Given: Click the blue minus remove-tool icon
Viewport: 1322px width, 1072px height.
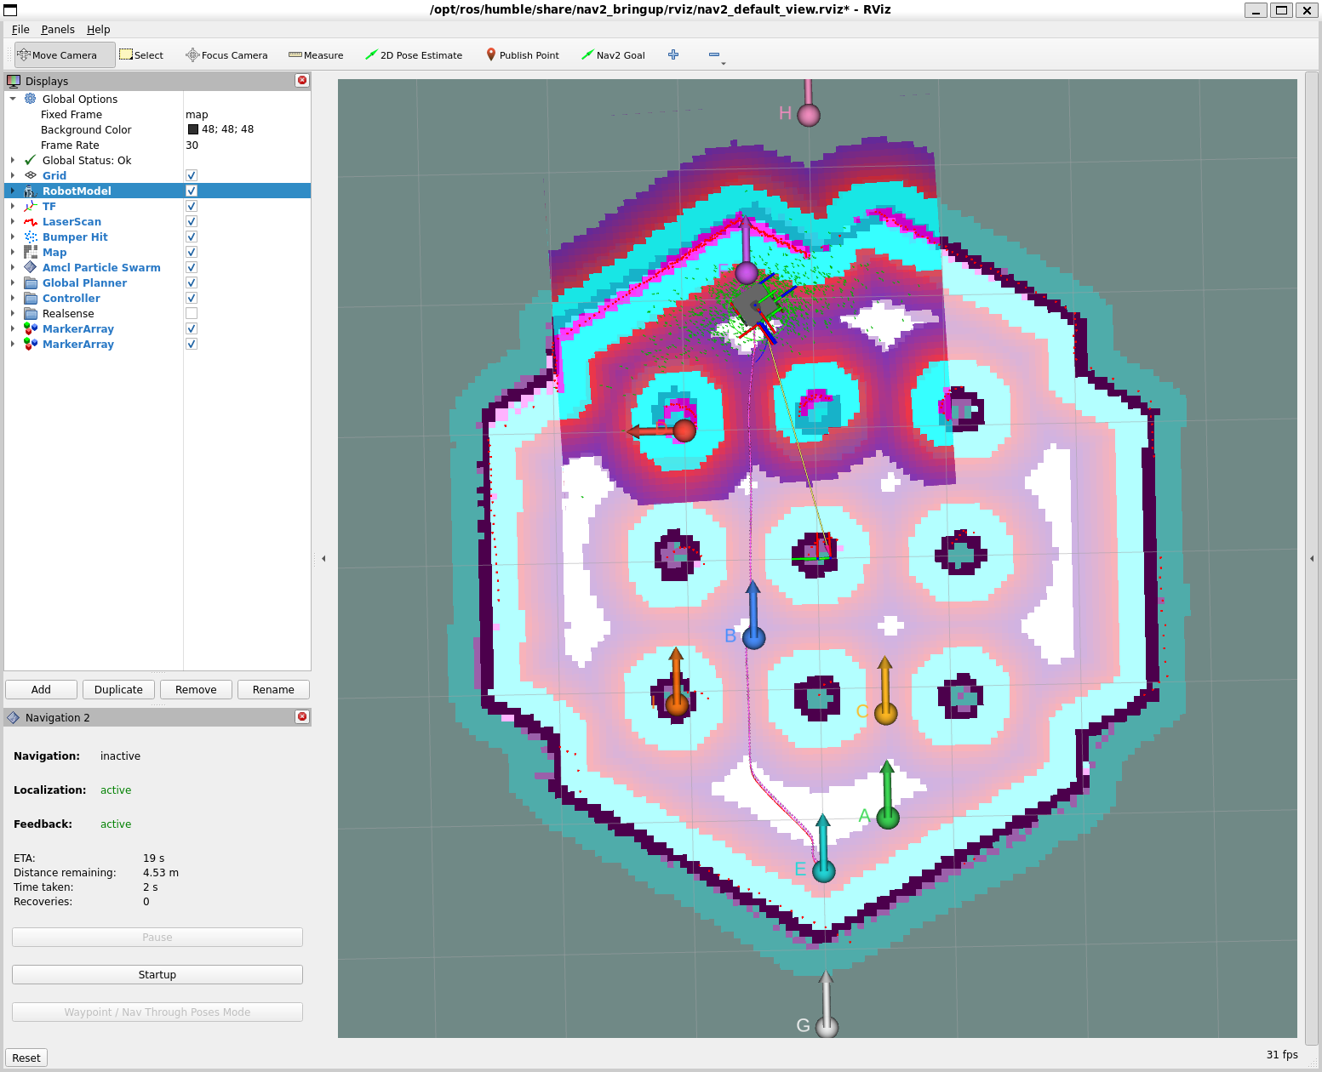Looking at the screenshot, I should (714, 54).
